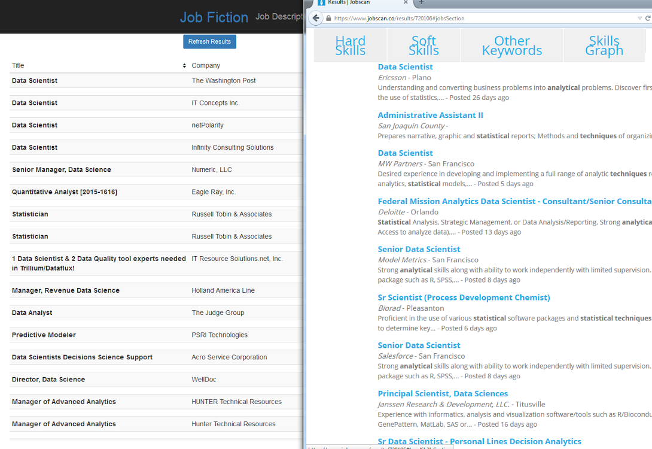Viewport: 652px width, 449px height.
Task: Select IT Concepts Inc. company cell
Action: tap(215, 103)
